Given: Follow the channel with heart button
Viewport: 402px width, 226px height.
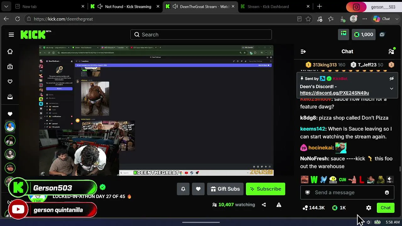Looking at the screenshot, I should [198, 189].
